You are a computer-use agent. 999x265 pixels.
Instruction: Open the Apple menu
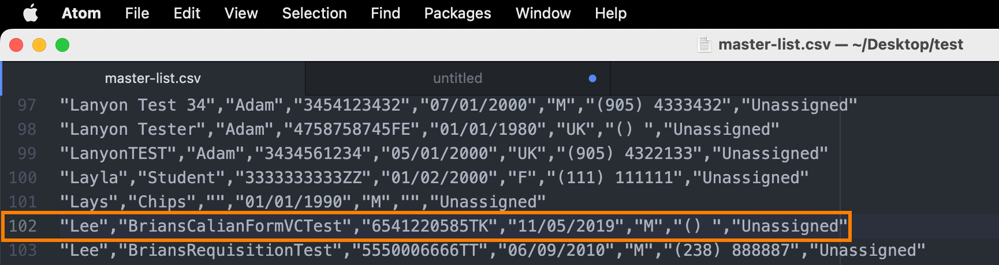[x=31, y=13]
